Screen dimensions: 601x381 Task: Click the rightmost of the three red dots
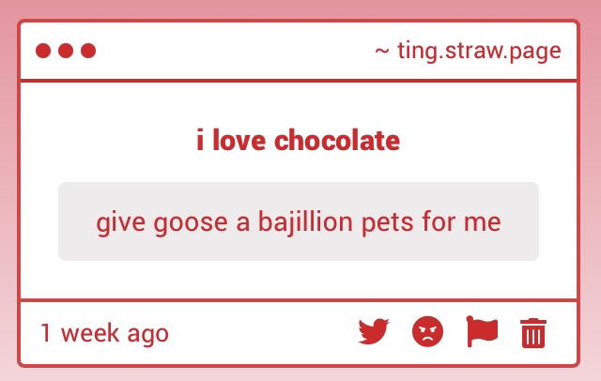click(88, 51)
